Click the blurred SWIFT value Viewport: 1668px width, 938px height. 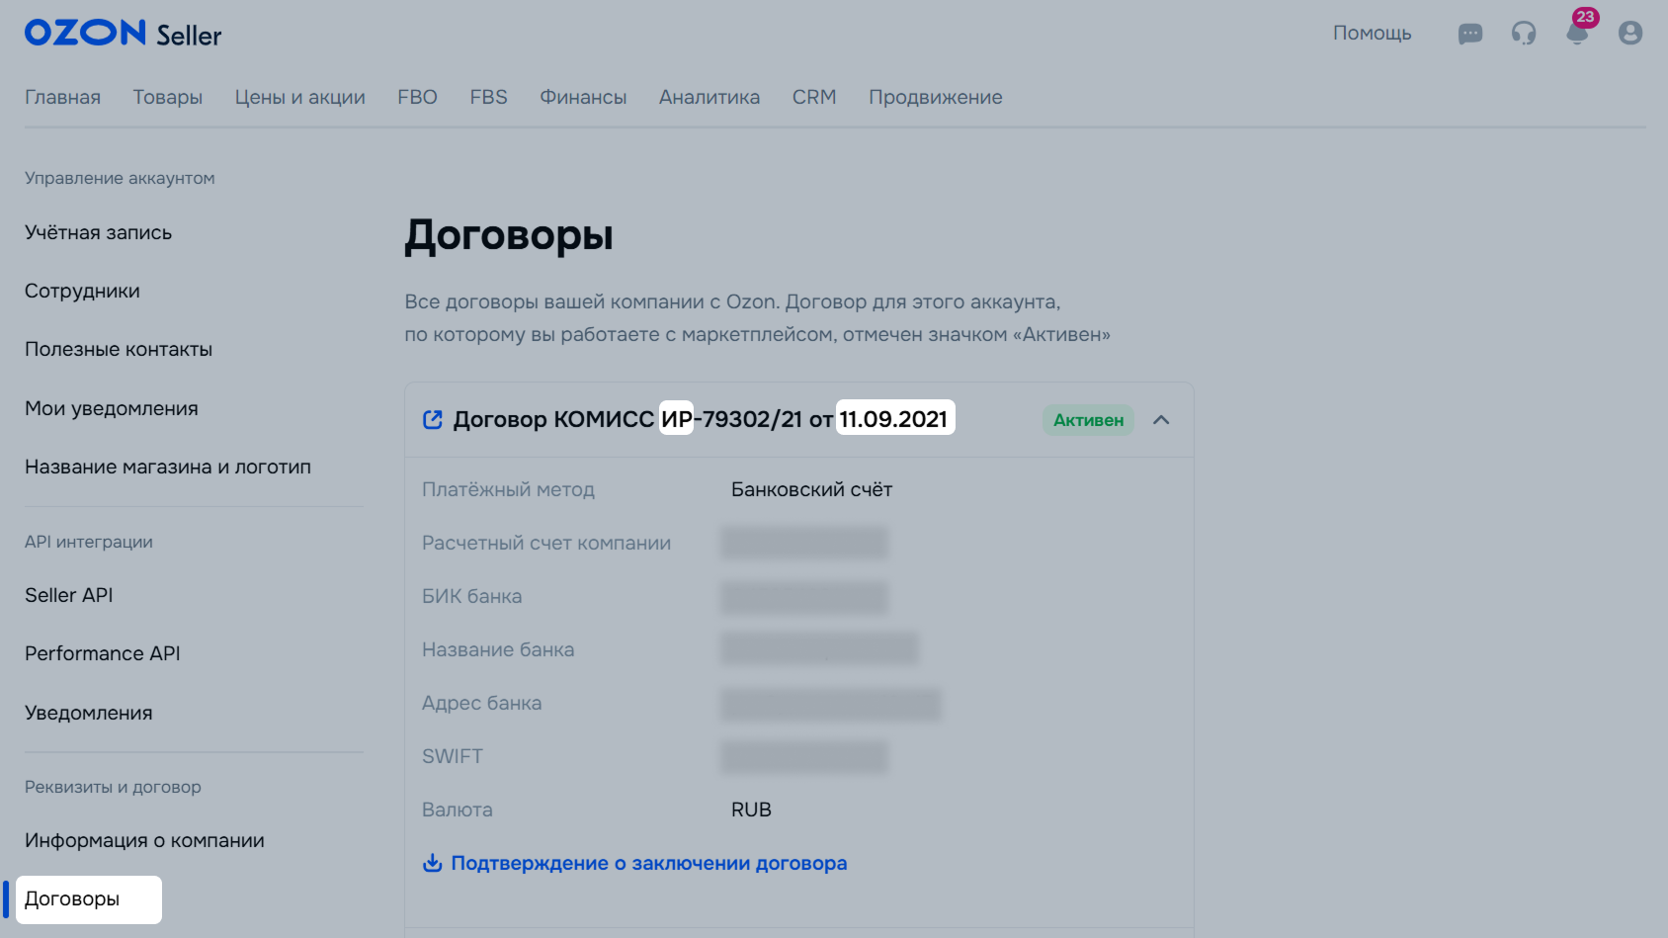pyautogui.click(x=804, y=757)
